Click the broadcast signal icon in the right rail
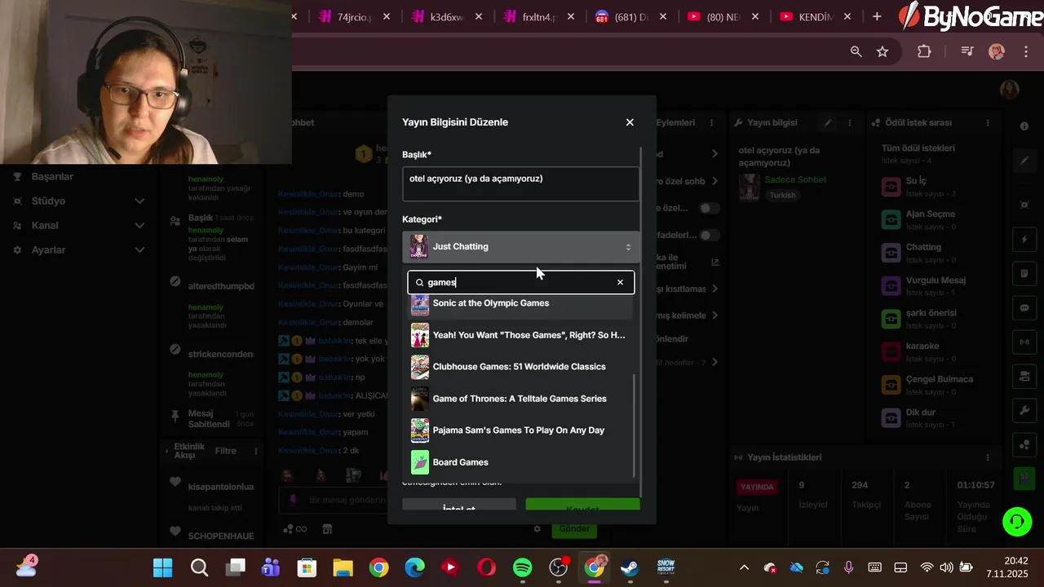This screenshot has width=1044, height=587. pyautogui.click(x=1024, y=342)
